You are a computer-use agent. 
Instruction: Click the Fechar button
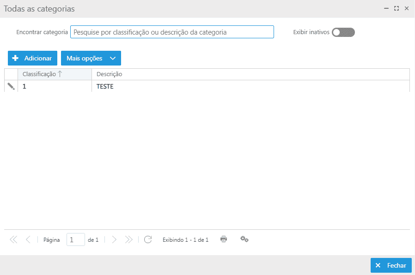pyautogui.click(x=391, y=265)
